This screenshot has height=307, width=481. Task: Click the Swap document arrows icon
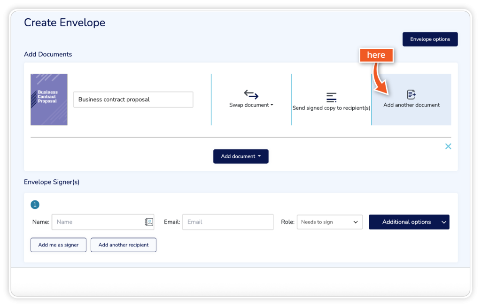[x=251, y=94]
